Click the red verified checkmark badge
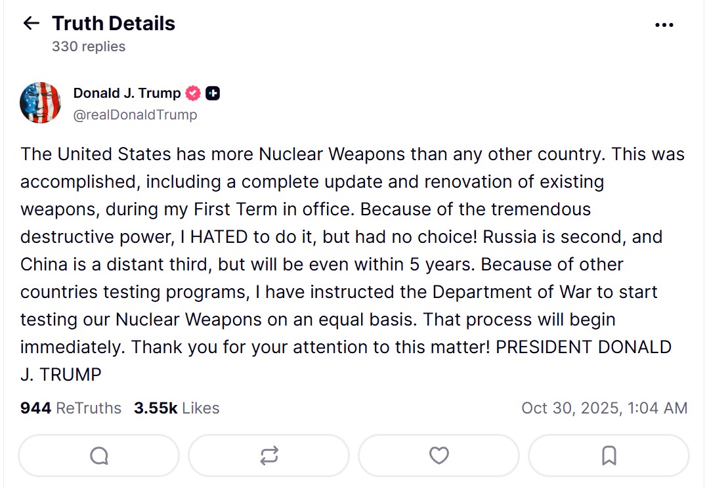 [x=193, y=93]
